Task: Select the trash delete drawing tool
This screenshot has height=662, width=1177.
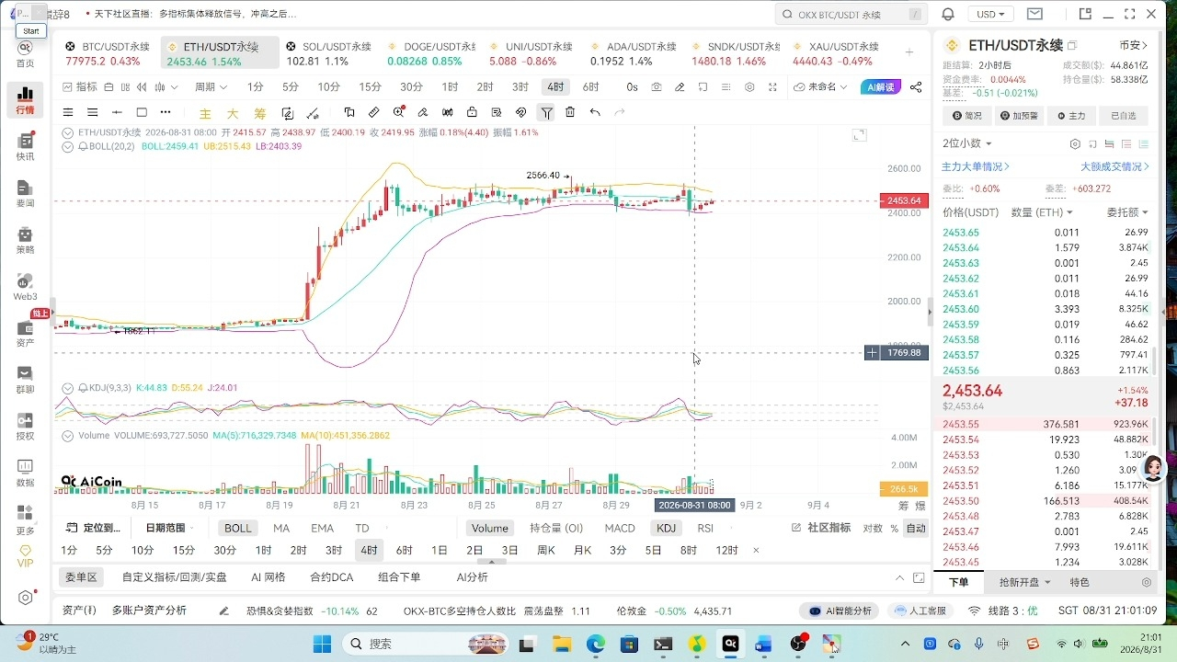Action: click(570, 112)
